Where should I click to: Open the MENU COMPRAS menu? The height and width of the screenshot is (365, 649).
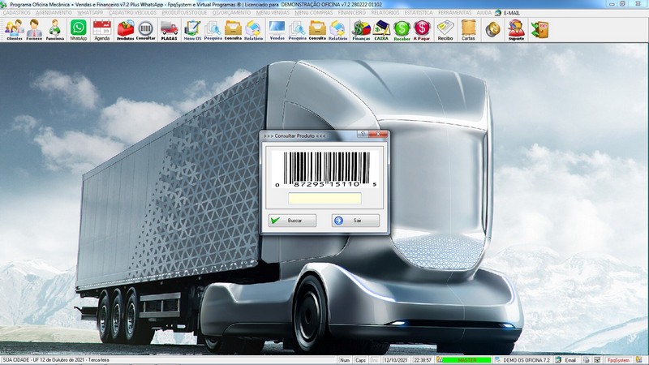(x=314, y=13)
